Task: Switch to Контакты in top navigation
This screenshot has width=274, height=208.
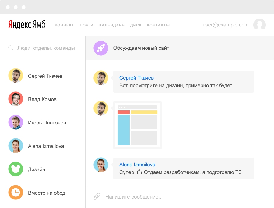Action: [x=158, y=25]
